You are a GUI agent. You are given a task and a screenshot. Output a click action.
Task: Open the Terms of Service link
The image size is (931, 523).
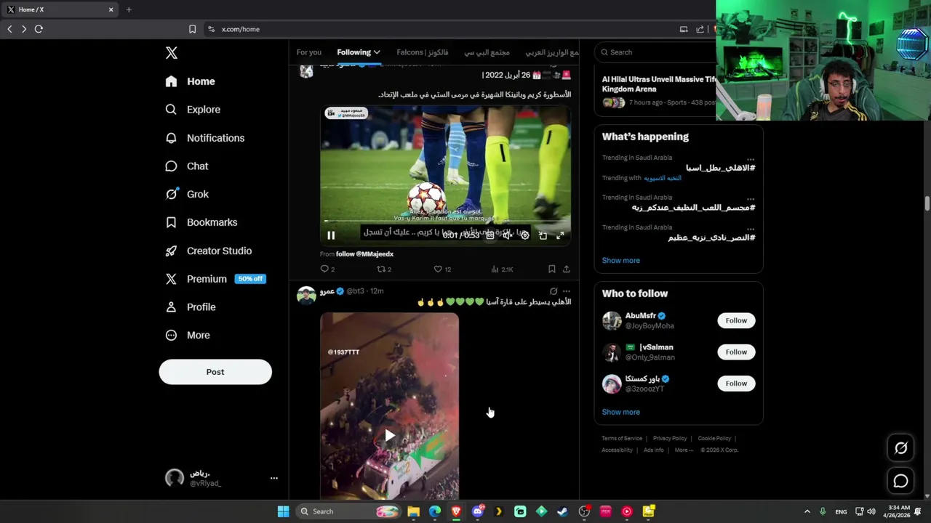[x=622, y=439]
